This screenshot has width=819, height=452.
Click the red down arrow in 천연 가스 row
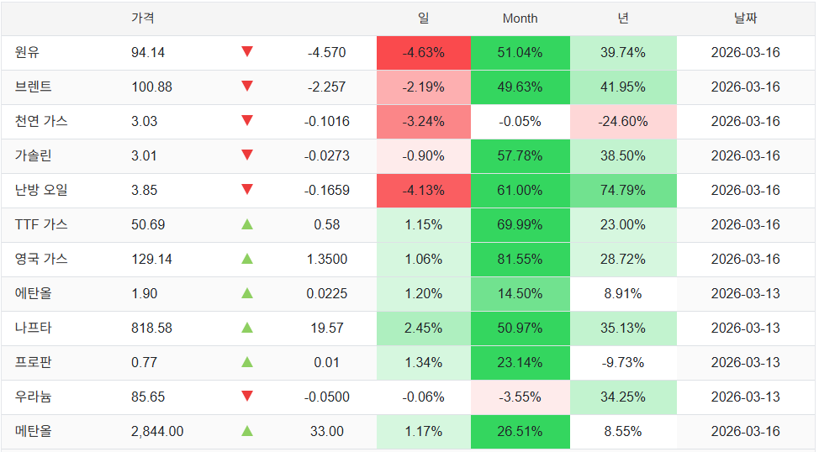point(247,121)
